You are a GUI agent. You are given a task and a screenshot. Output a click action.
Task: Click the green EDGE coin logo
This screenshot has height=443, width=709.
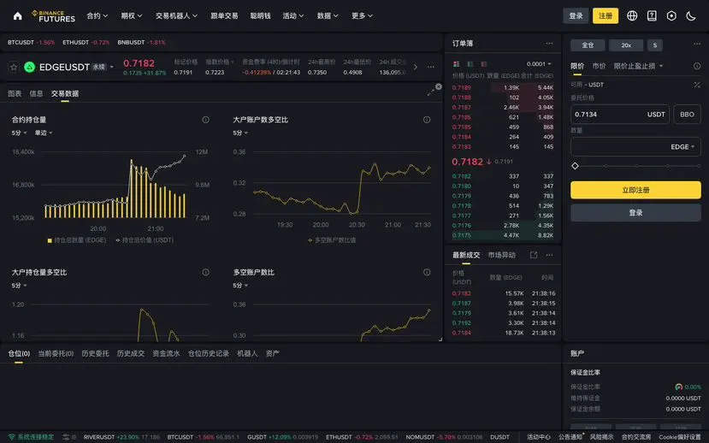pos(29,67)
